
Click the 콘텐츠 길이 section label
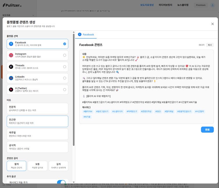click(12, 158)
